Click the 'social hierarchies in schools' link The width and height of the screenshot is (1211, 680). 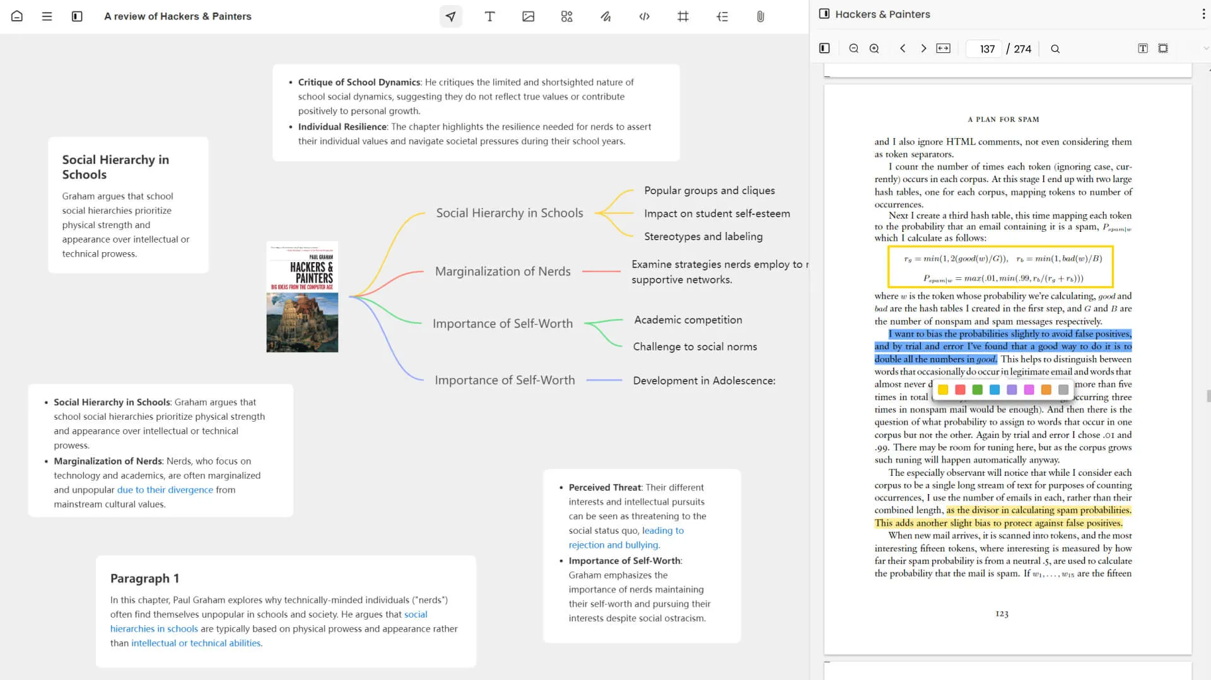pyautogui.click(x=154, y=628)
